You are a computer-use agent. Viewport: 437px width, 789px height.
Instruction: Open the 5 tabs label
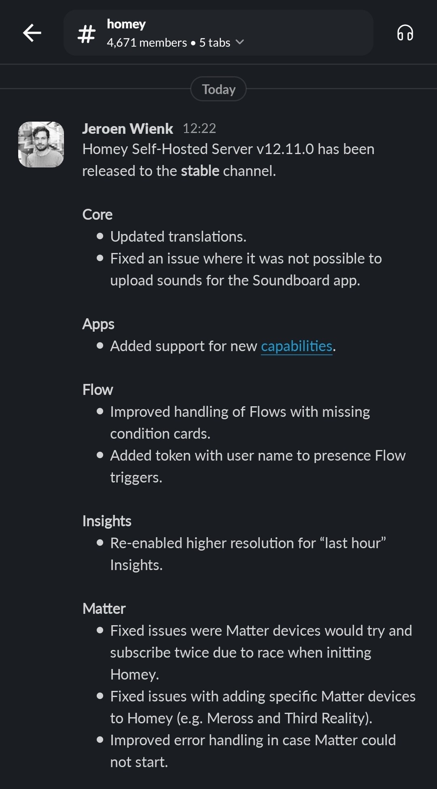tap(214, 43)
